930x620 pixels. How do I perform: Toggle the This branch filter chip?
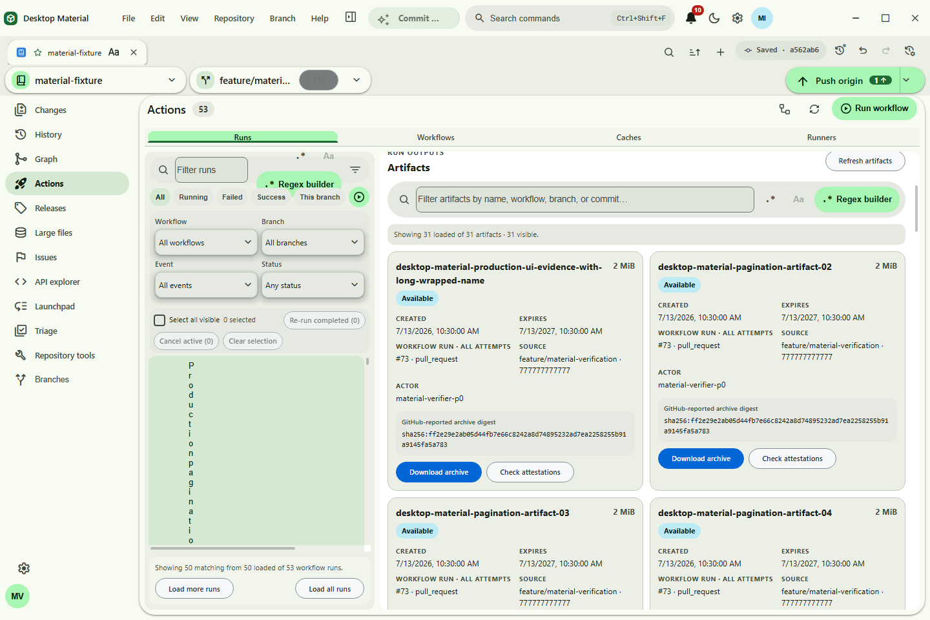pyautogui.click(x=320, y=197)
